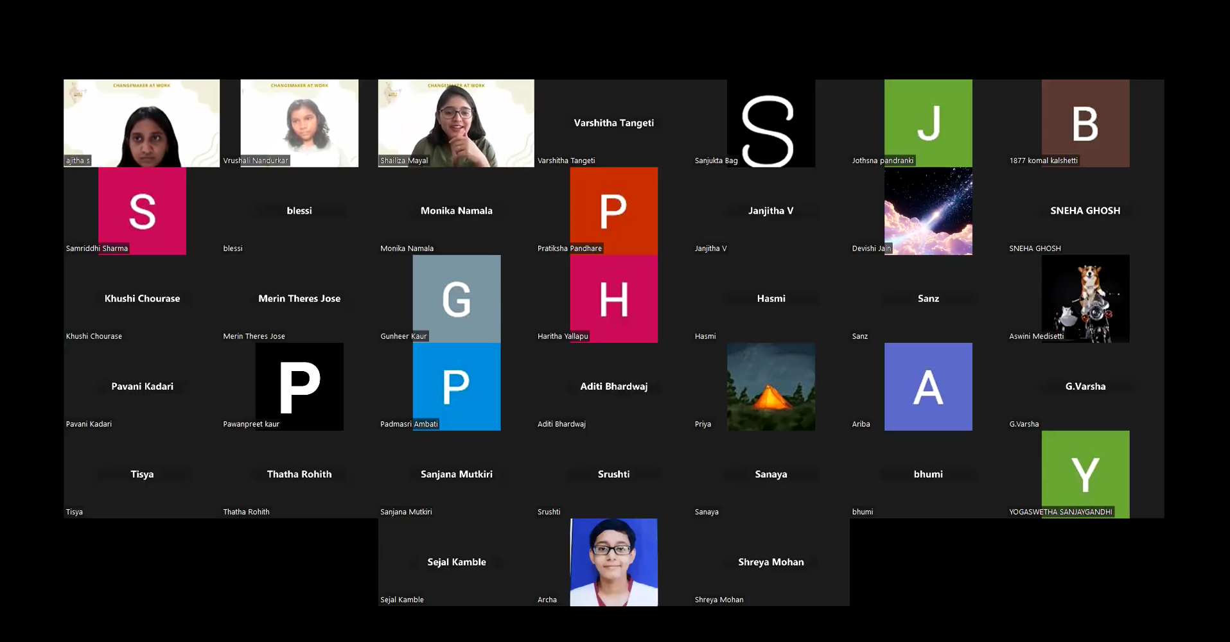The image size is (1230, 642).
Task: Select Pawanpreet kaur's black P avatar
Action: tap(299, 386)
